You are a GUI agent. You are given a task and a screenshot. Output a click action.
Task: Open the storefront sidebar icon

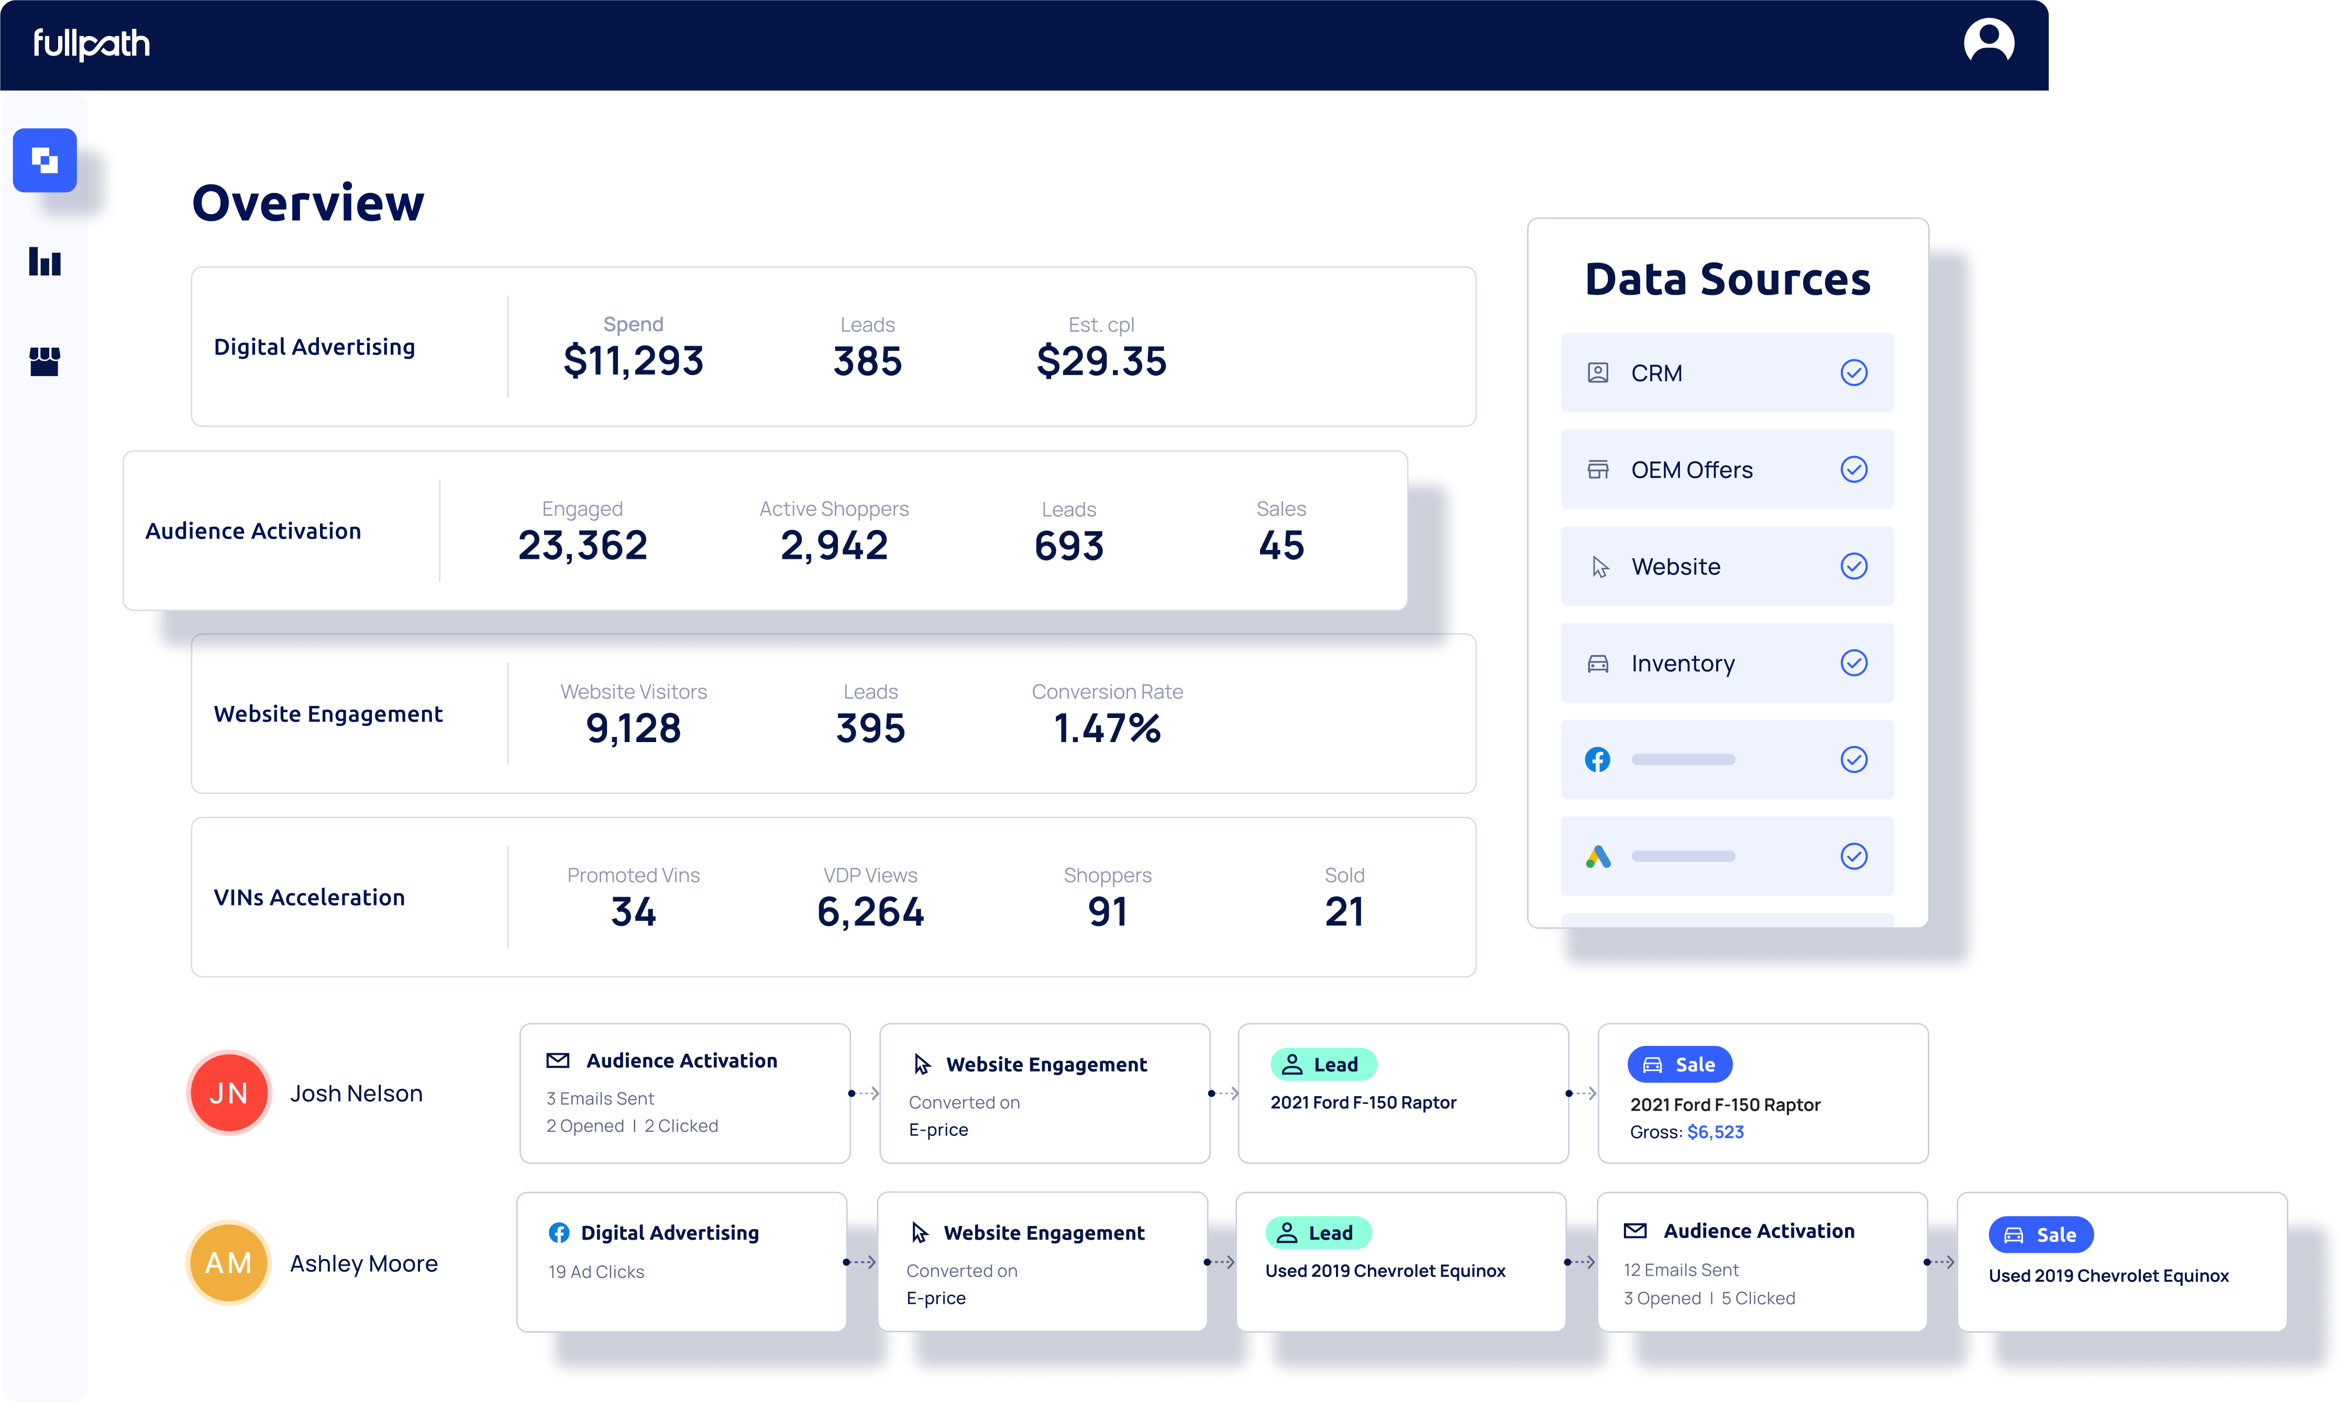tap(45, 360)
